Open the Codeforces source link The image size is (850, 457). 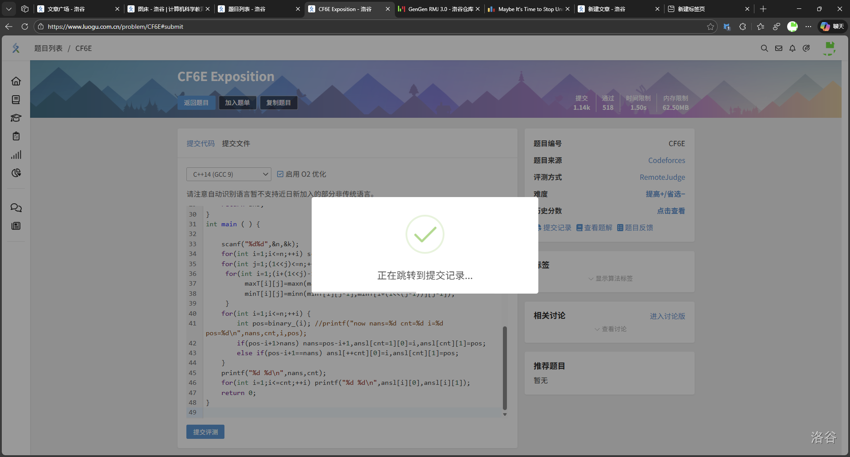pos(666,160)
